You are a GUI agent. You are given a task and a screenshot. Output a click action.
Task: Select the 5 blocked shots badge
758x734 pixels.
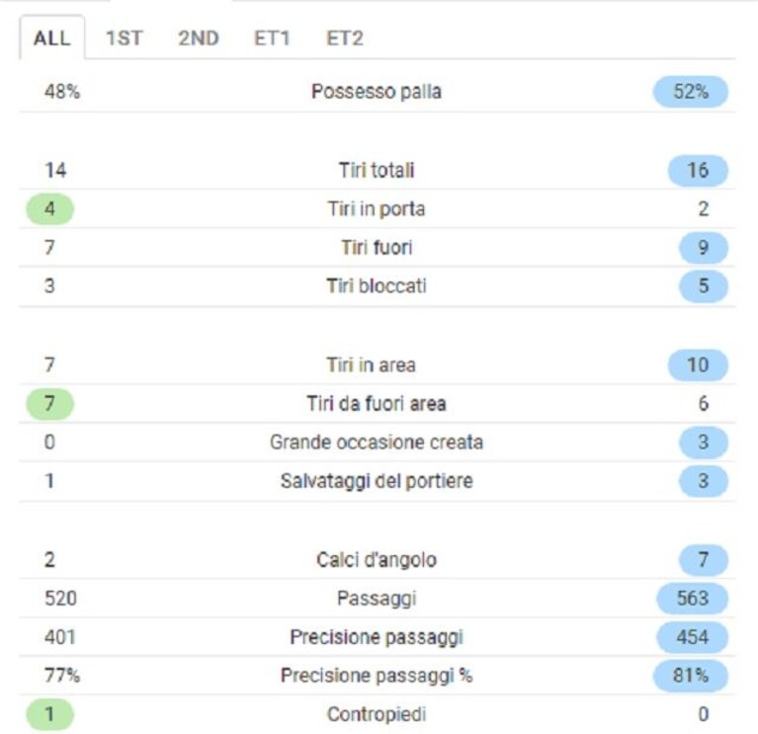(704, 286)
